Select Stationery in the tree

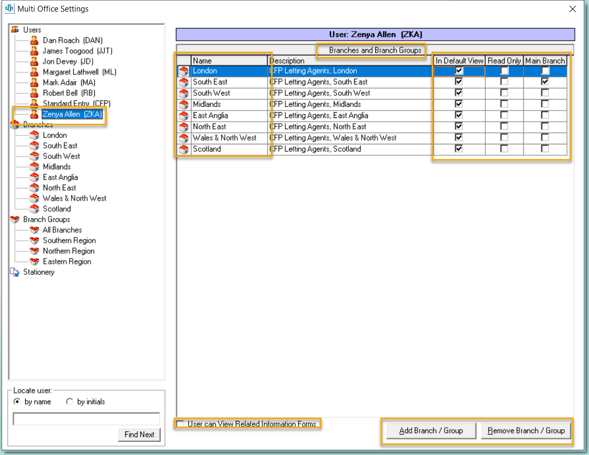tap(39, 272)
